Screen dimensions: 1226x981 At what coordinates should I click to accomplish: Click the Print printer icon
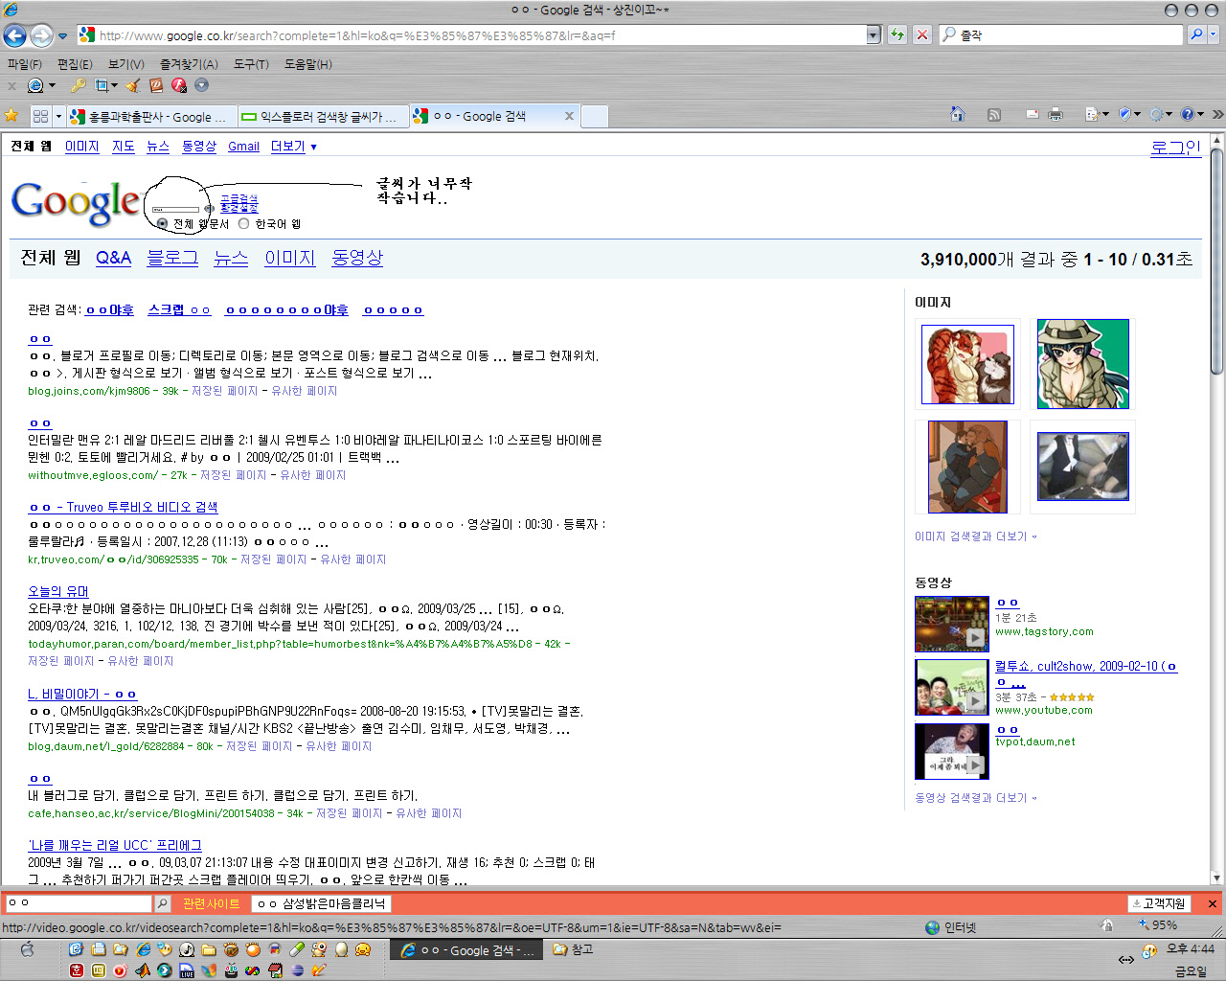coord(1056,114)
